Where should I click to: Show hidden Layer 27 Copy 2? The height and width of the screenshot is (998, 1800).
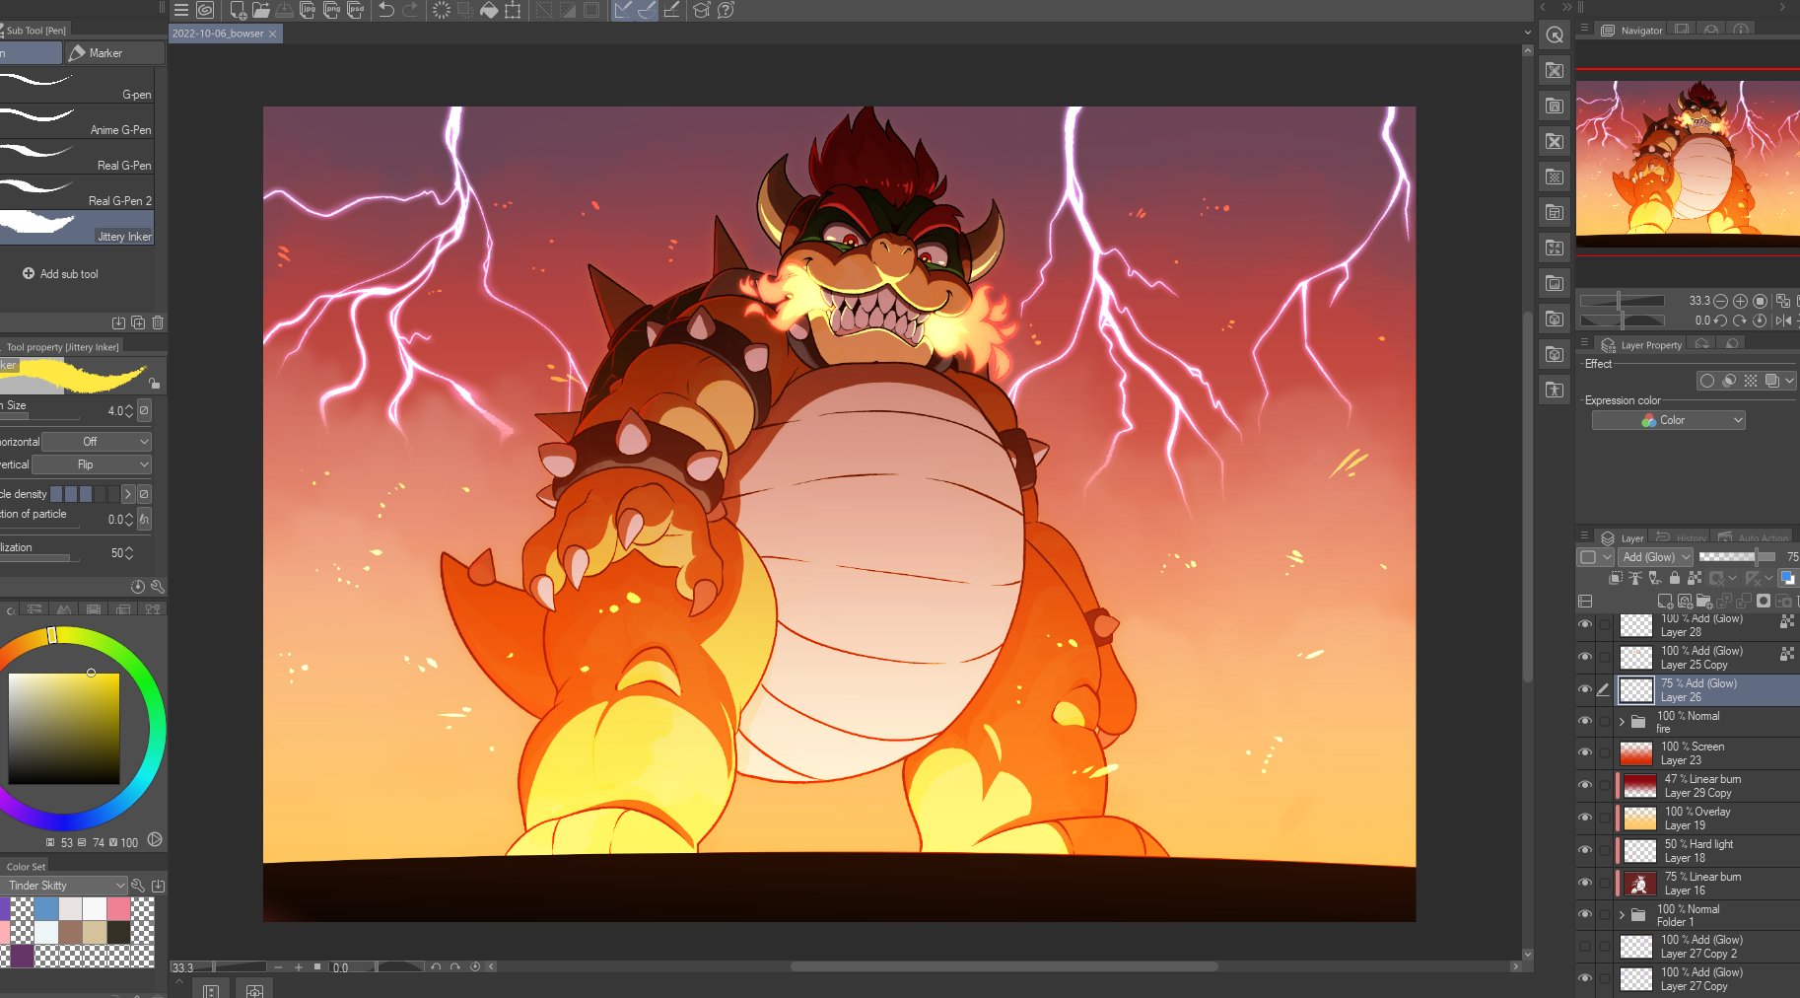tap(1585, 947)
